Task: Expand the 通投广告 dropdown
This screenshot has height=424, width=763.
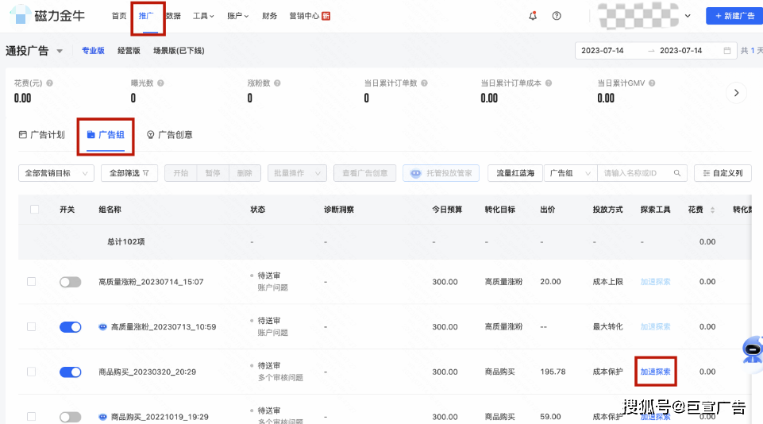Action: click(60, 51)
